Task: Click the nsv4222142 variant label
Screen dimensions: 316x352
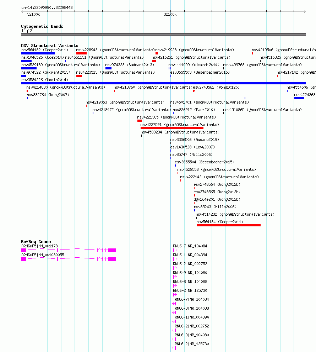Action: coord(219,177)
